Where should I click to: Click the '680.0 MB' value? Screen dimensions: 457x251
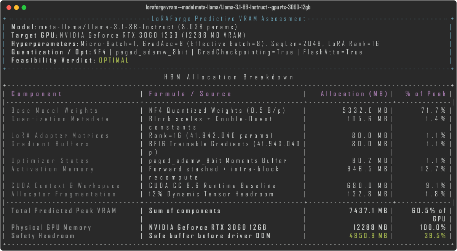click(368, 186)
